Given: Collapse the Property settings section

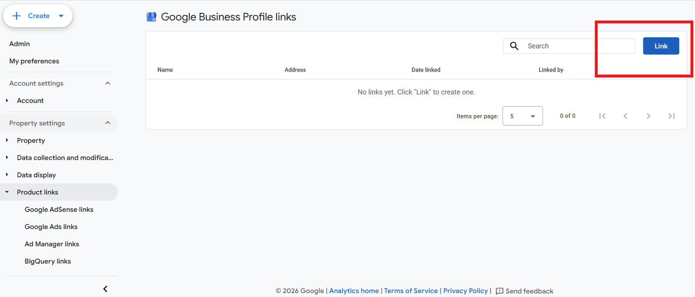Looking at the screenshot, I should pyautogui.click(x=108, y=123).
